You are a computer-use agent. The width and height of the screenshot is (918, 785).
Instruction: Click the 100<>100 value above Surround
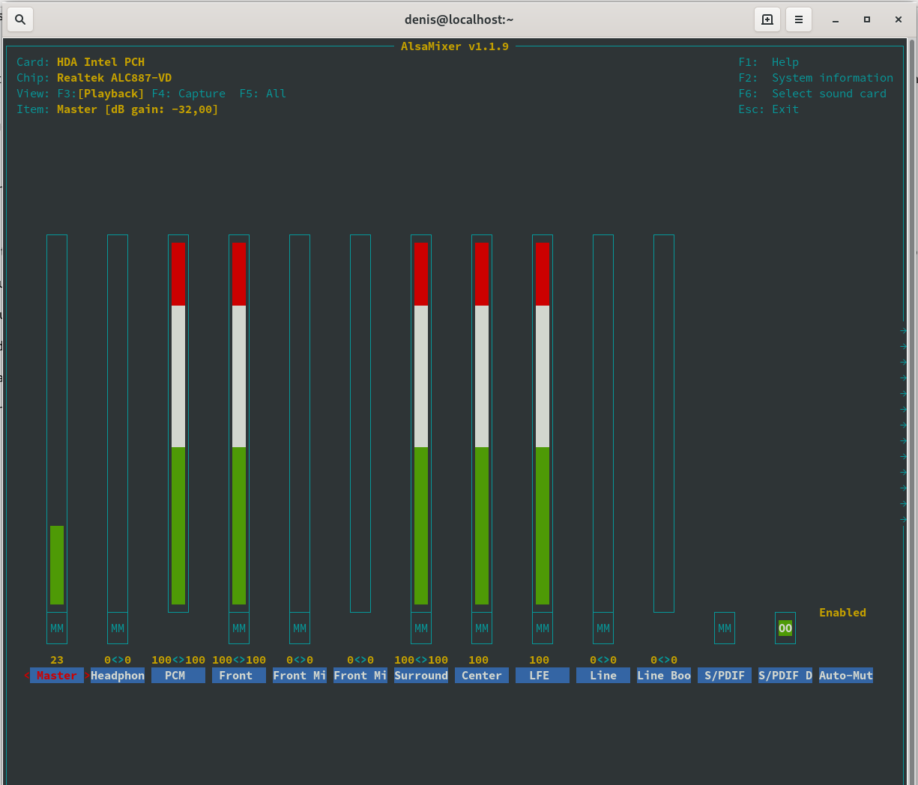(x=421, y=660)
